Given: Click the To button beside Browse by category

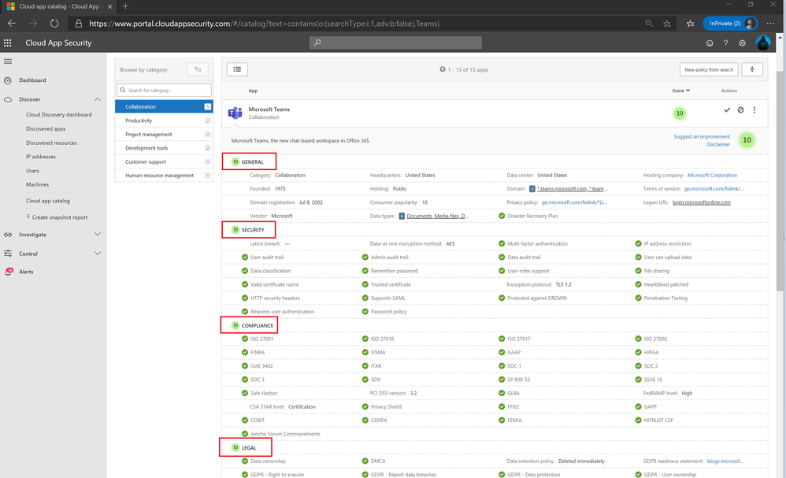Looking at the screenshot, I should [x=198, y=69].
